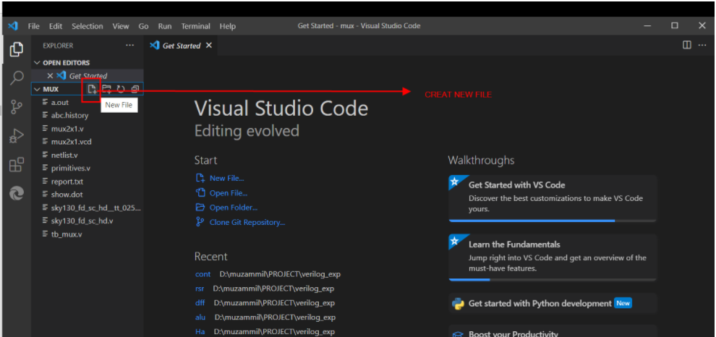Viewport: 716px width, 337px height.
Task: Click the New Folder icon in MUX header
Action: coord(106,89)
